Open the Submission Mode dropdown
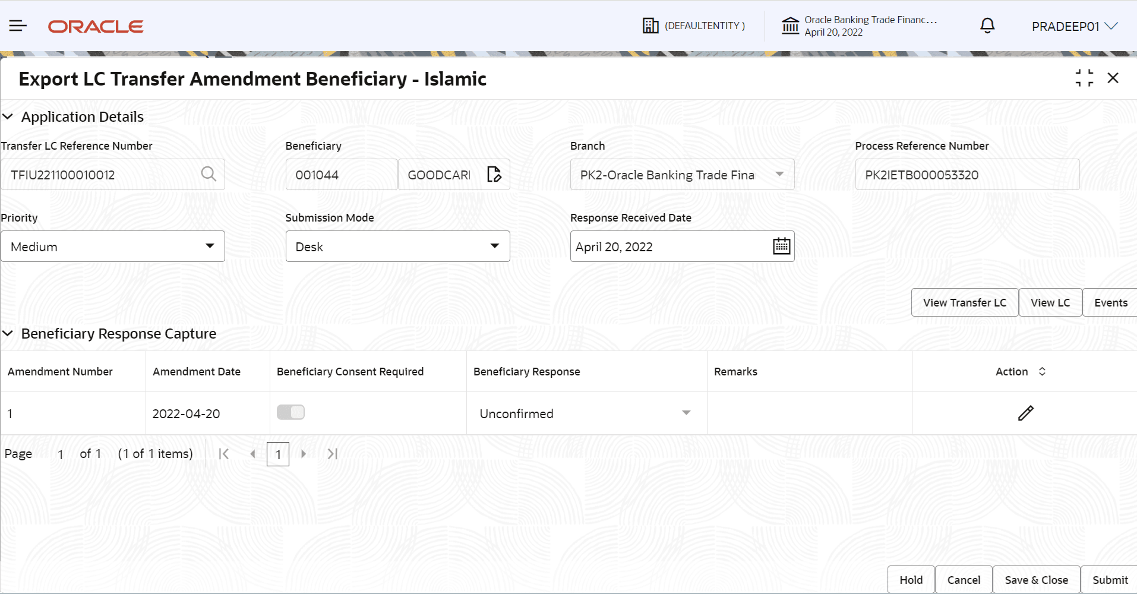The height and width of the screenshot is (594, 1137). click(494, 245)
